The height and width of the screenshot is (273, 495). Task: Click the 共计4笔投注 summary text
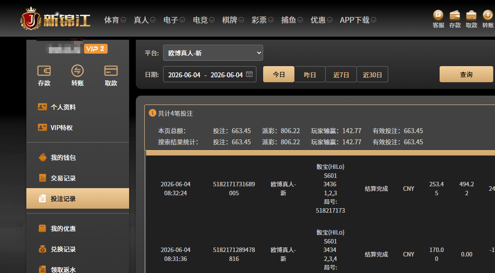tap(175, 113)
